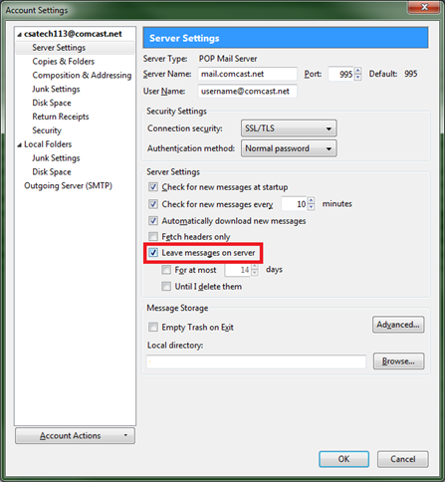The image size is (445, 482).
Task: Focus the Server Name input field
Action: 248,74
